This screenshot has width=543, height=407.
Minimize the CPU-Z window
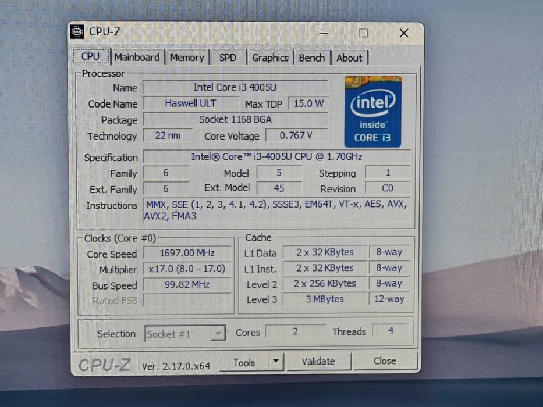coord(324,33)
